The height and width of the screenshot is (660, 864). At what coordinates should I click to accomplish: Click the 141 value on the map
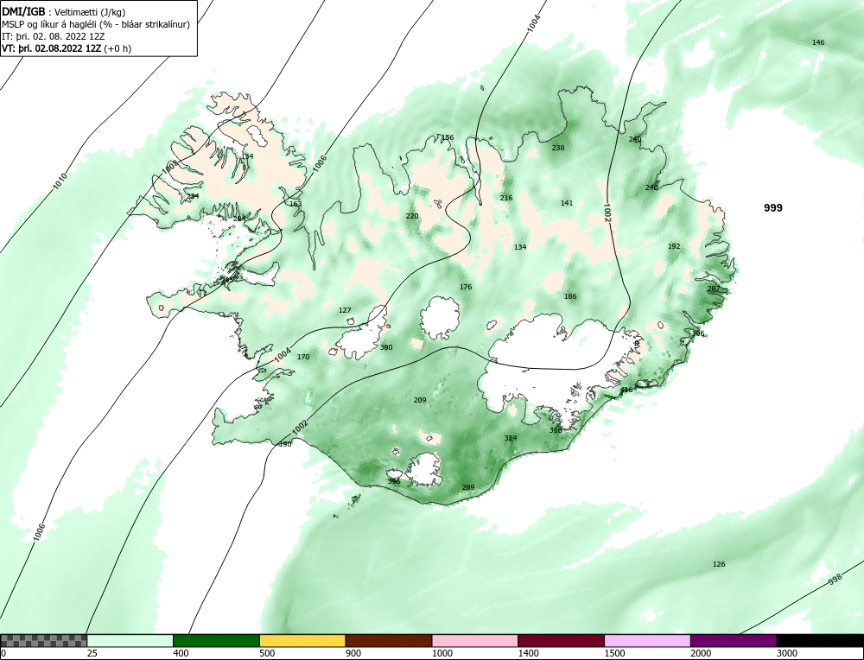click(567, 203)
